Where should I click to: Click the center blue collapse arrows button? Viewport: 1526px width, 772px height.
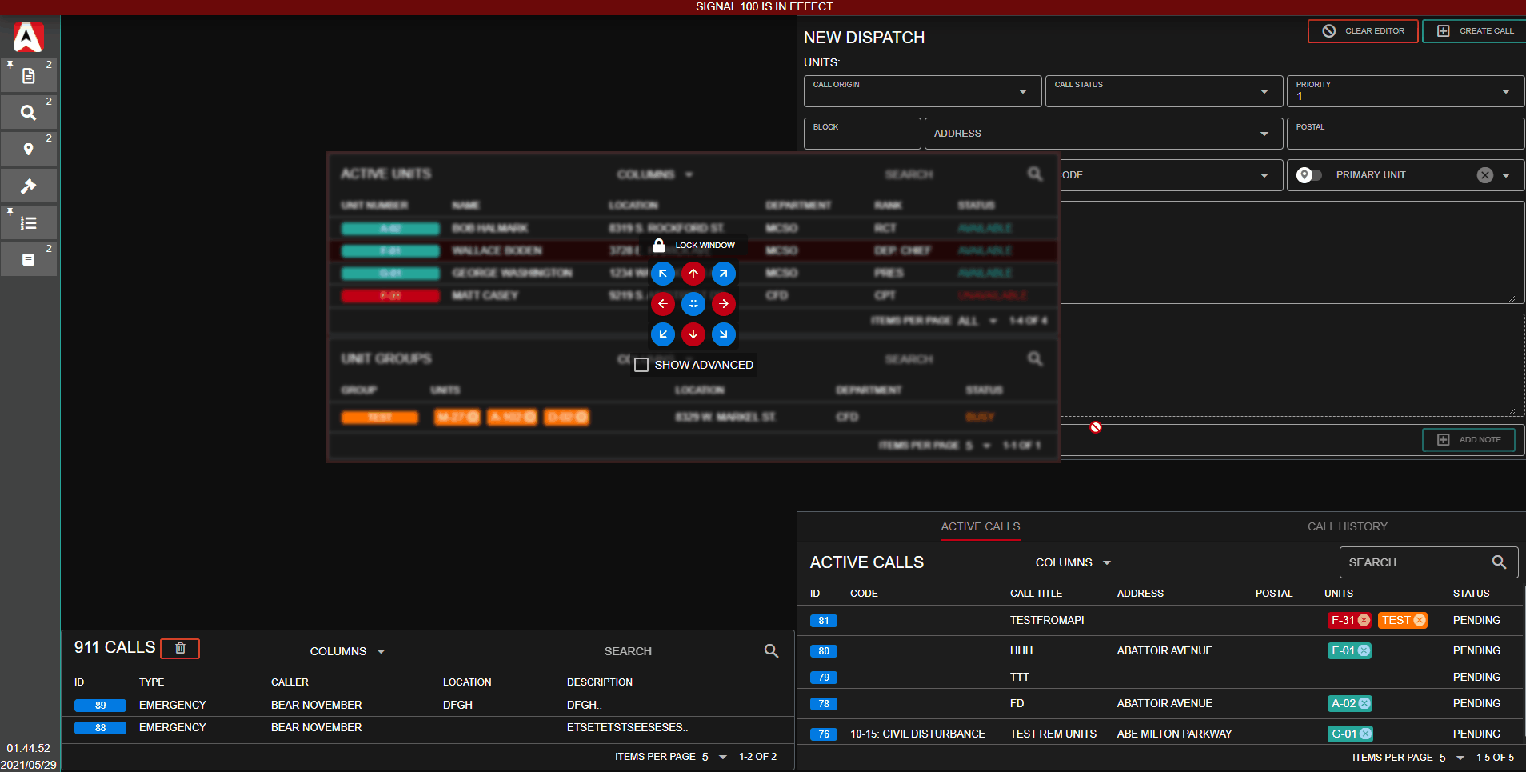pos(693,304)
